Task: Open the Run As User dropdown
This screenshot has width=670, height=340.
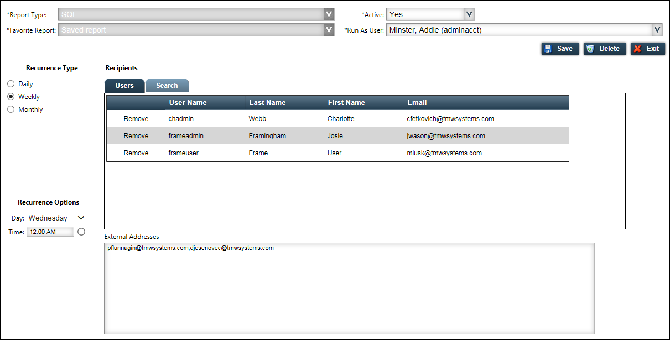Action: pyautogui.click(x=524, y=30)
